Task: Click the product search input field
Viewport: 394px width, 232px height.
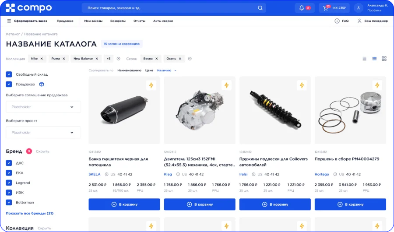Action: pyautogui.click(x=169, y=8)
